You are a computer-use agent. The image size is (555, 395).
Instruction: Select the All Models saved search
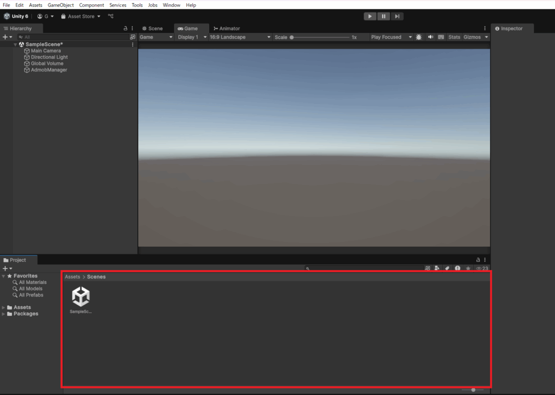[30, 288]
